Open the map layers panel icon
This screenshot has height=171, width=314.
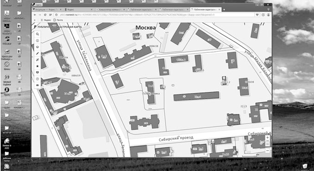[38, 47]
